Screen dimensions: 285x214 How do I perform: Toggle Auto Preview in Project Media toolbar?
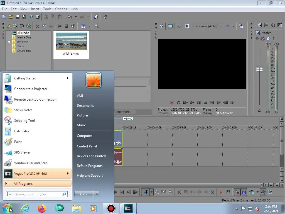[73, 26]
